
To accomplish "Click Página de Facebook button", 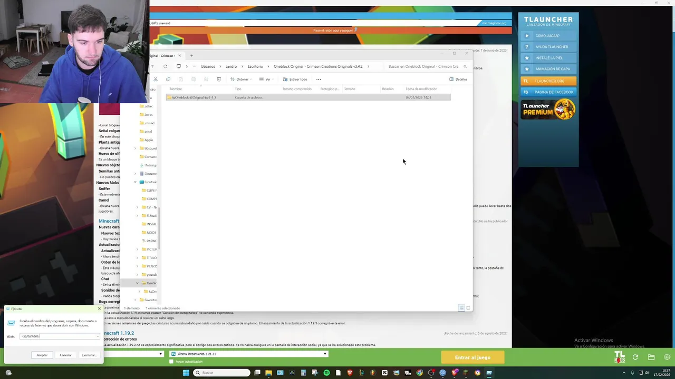I will [548, 92].
